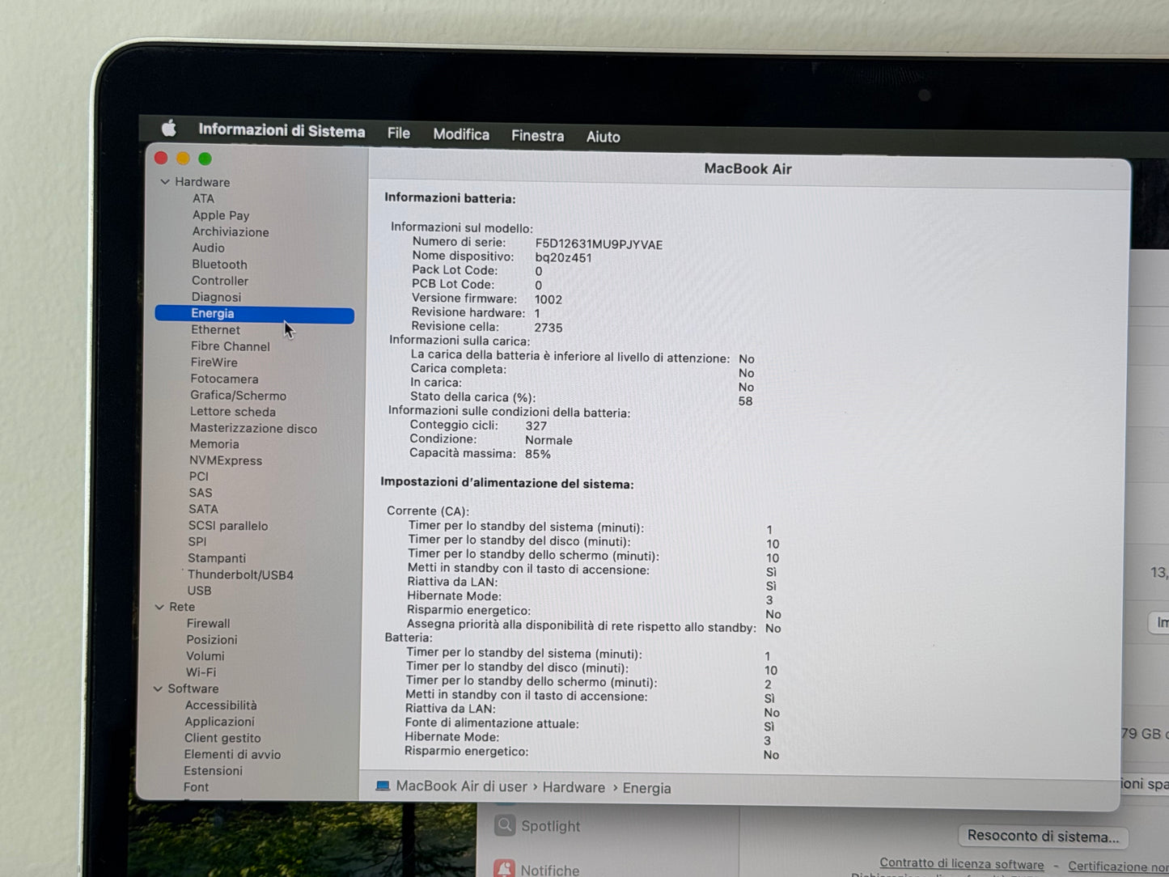
Task: Select FireWire in the sidebar
Action: 214,362
